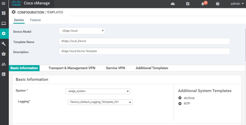The height and width of the screenshot is (125, 246).
Task: Open the tasks clipboard icon
Action: coord(188,4)
